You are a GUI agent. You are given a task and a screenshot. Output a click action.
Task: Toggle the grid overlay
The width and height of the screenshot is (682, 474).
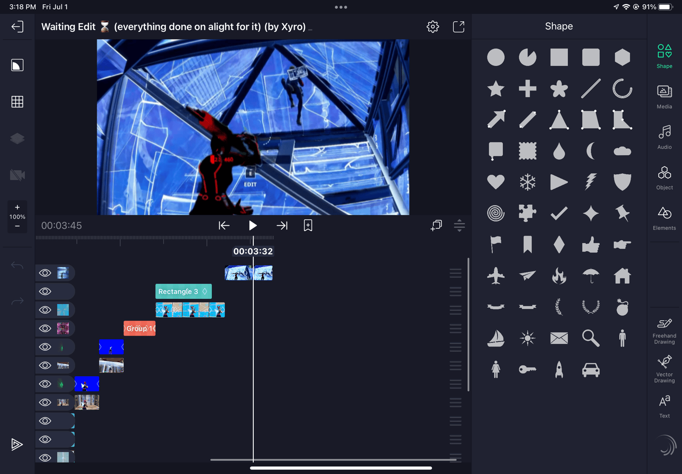[x=17, y=102]
